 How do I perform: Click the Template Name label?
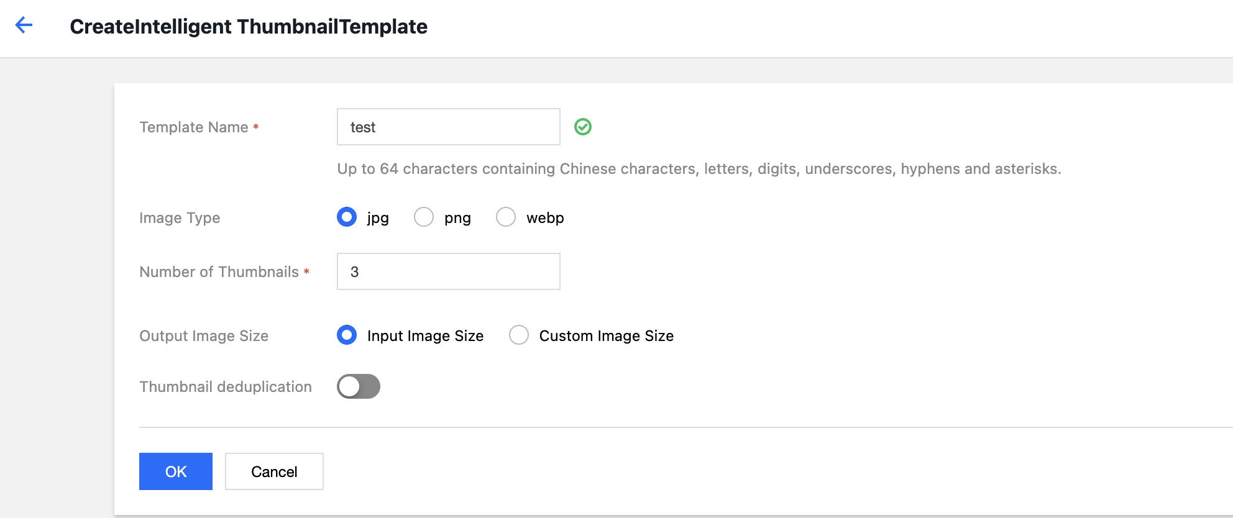click(194, 127)
